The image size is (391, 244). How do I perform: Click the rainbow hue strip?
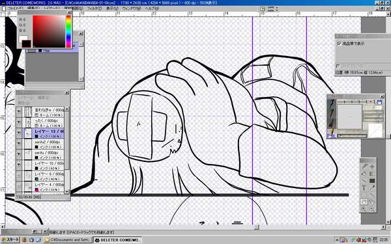68,31
